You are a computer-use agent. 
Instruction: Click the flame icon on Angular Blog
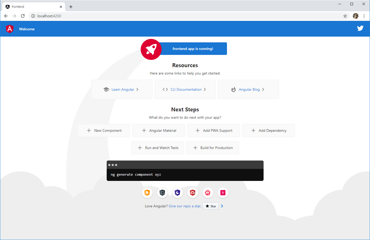point(234,89)
